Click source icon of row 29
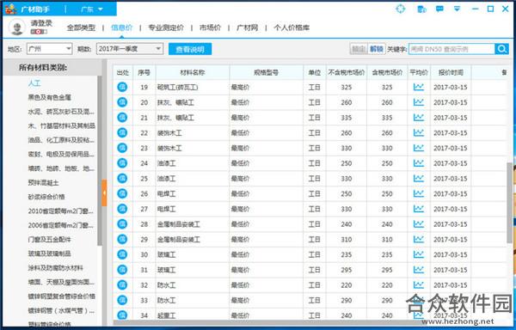The height and width of the screenshot is (330, 516). [x=122, y=239]
